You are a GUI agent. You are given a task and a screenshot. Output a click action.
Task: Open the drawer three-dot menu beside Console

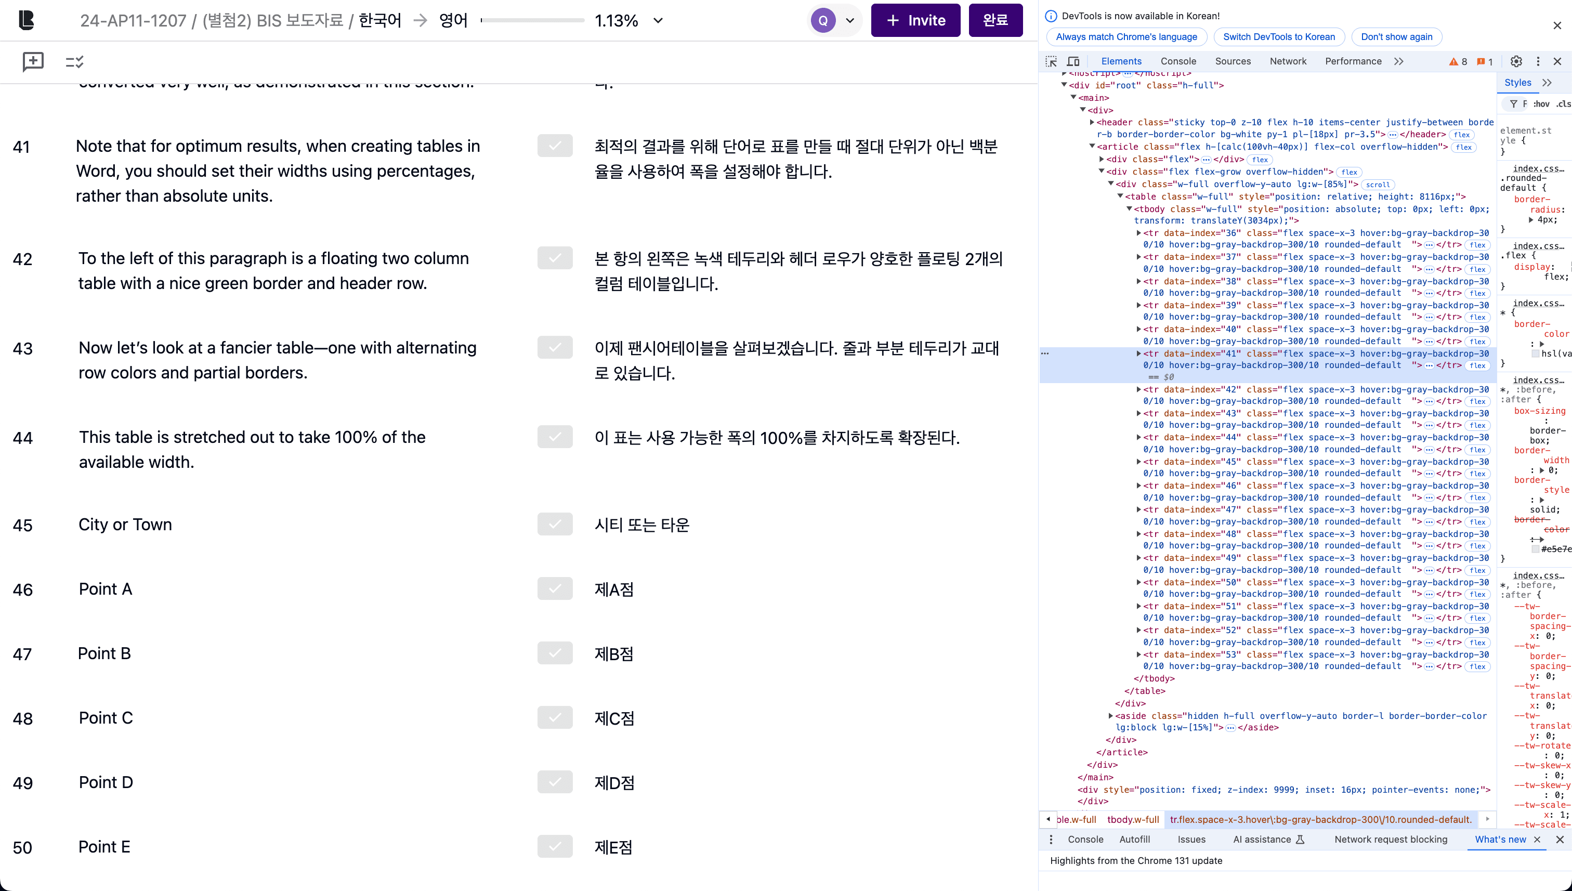1051,840
